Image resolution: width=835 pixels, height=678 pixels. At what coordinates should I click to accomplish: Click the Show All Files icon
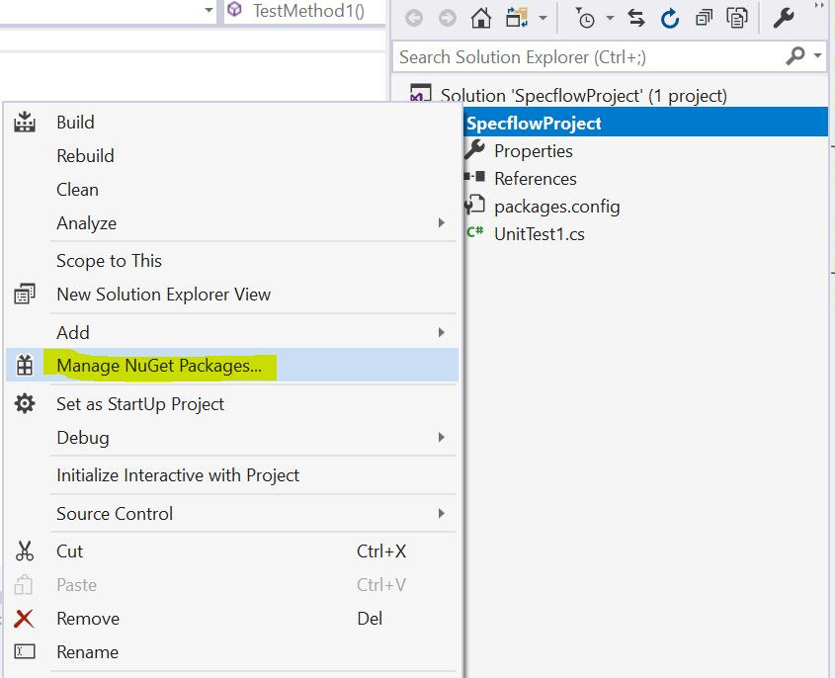point(737,19)
